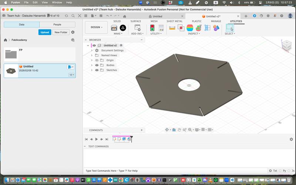Switch to the SOLID ribbon tab
This screenshot has height=185, width=296.
pos(117,21)
